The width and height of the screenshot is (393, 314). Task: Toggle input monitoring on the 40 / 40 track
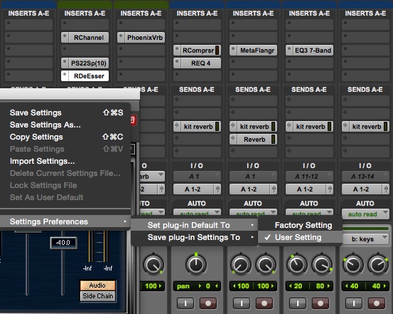pyautogui.click(x=354, y=303)
